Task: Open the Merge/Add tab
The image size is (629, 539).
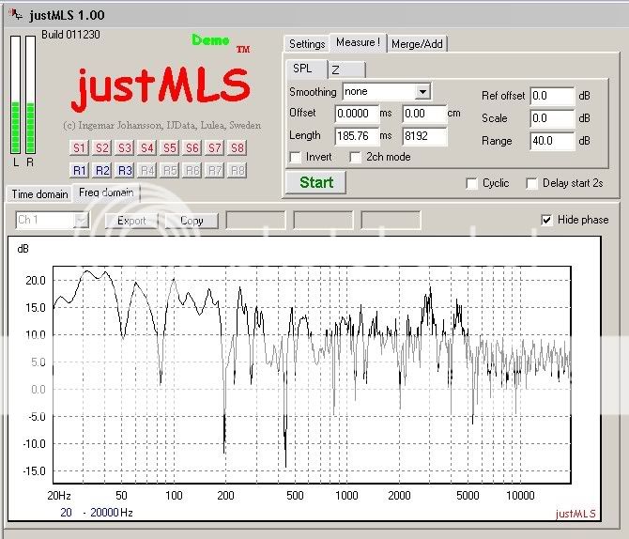Action: (418, 44)
